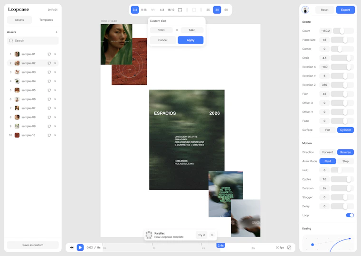
Task: Switch to the Templates tab
Action: (x=46, y=20)
